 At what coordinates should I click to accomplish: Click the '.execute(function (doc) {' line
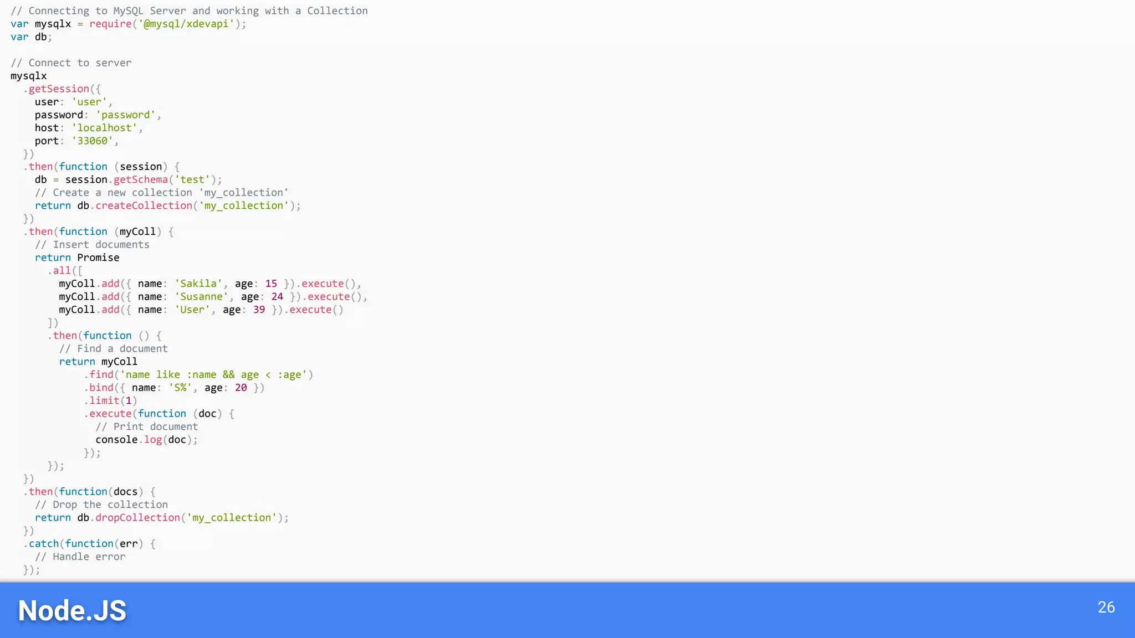click(x=159, y=414)
